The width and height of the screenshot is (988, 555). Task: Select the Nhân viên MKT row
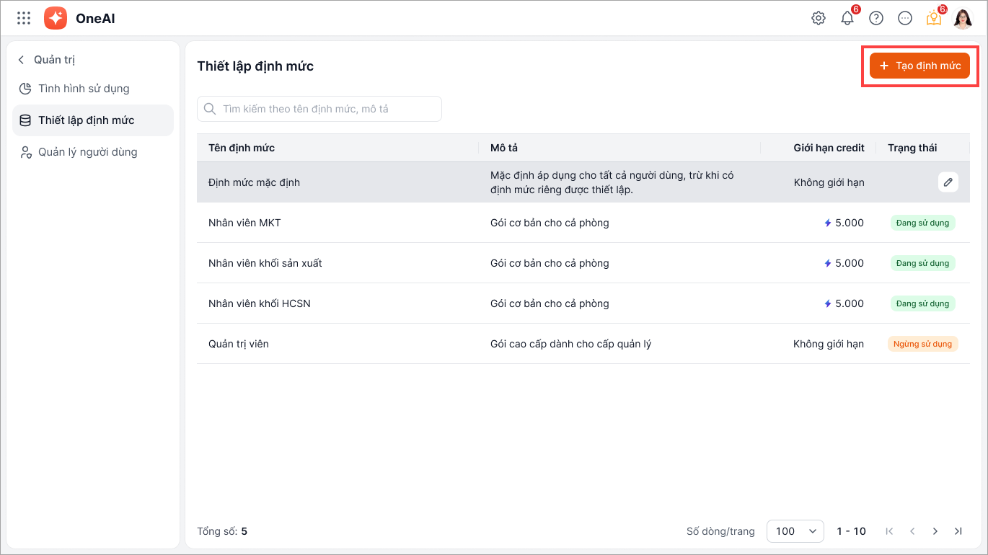tap(244, 223)
